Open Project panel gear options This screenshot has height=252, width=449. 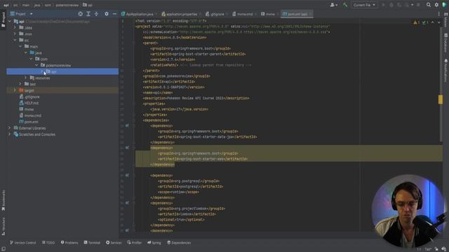[x=107, y=14]
